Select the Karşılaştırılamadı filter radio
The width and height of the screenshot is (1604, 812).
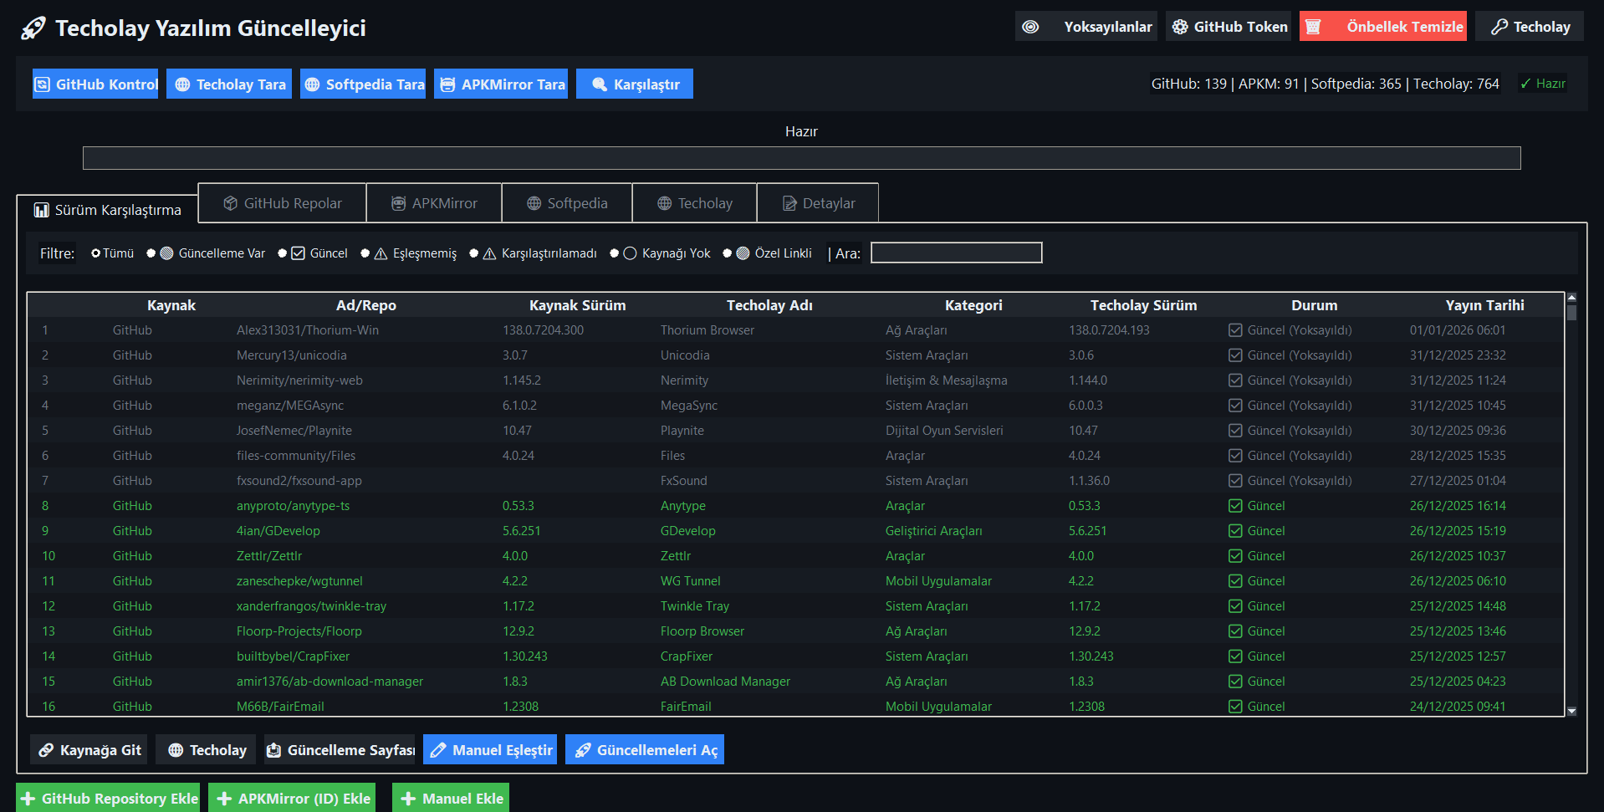click(474, 253)
